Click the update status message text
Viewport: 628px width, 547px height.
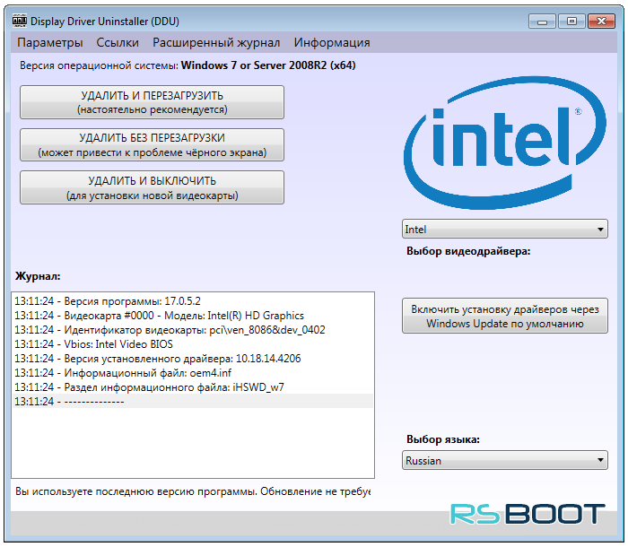pos(193,491)
